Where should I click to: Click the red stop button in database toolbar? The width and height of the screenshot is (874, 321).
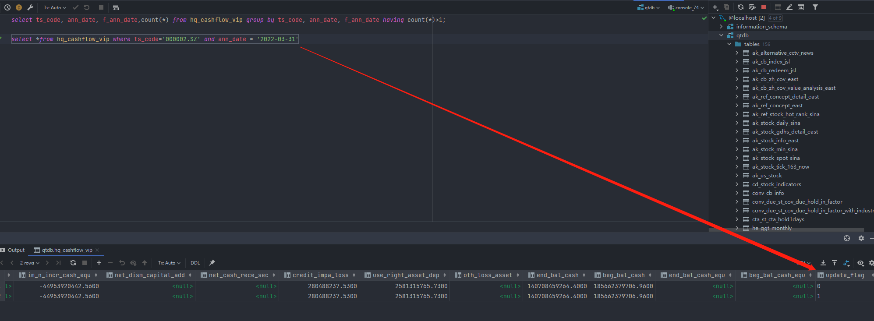[x=764, y=7]
